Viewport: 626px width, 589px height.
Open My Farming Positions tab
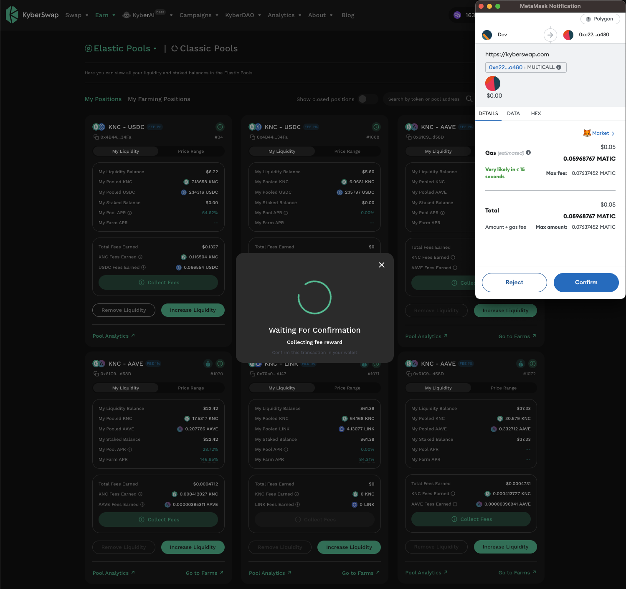click(x=159, y=99)
